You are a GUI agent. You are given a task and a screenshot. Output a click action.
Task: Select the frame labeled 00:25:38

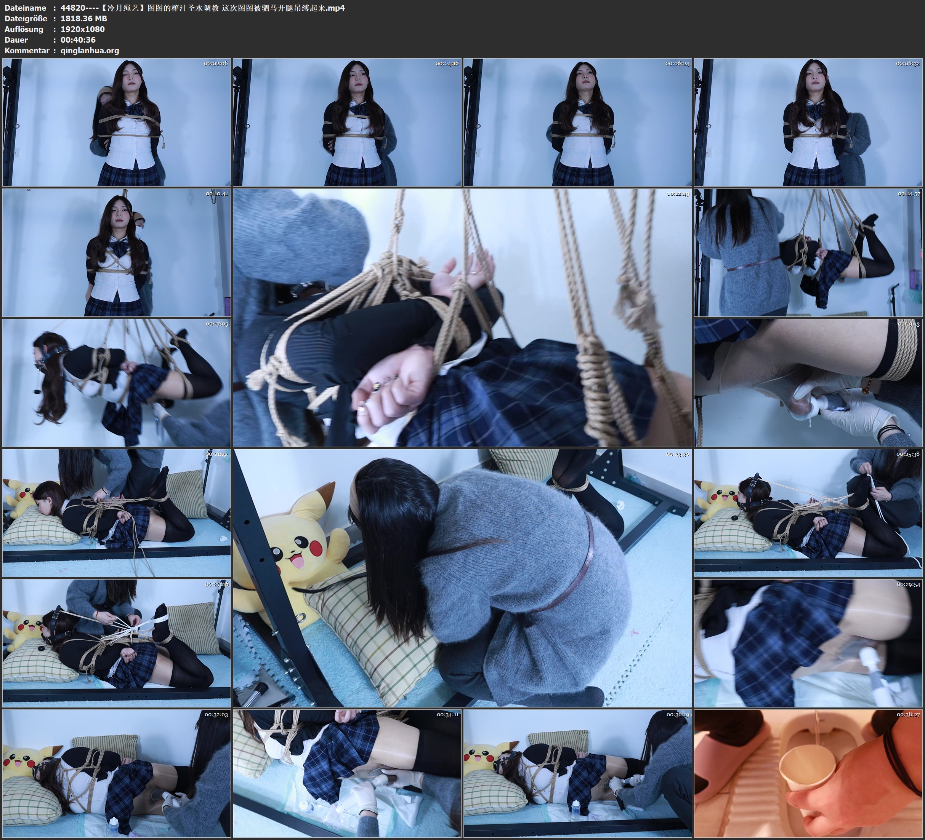(x=808, y=513)
